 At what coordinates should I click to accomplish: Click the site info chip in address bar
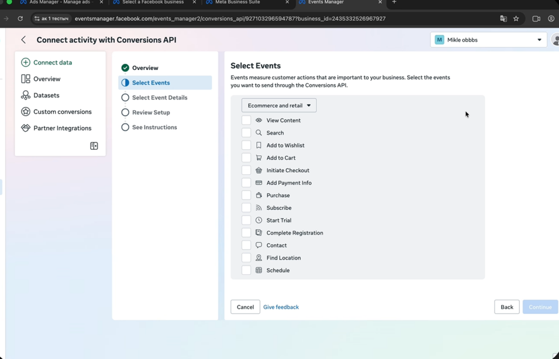(52, 19)
